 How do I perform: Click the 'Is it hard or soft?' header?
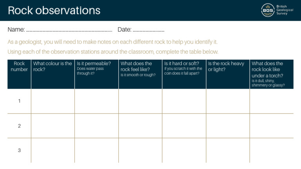tap(184, 74)
